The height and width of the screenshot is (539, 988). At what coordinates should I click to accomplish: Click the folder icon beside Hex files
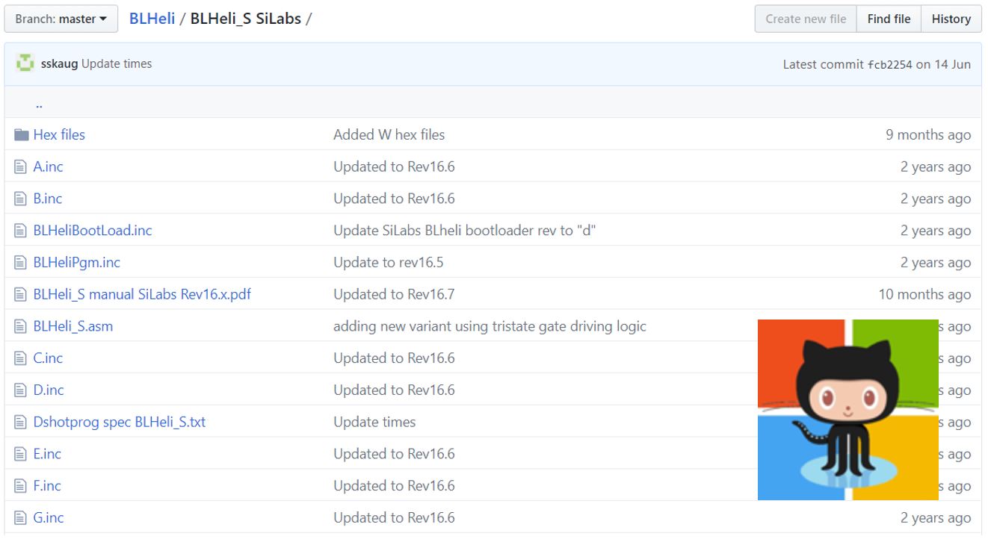tap(21, 135)
